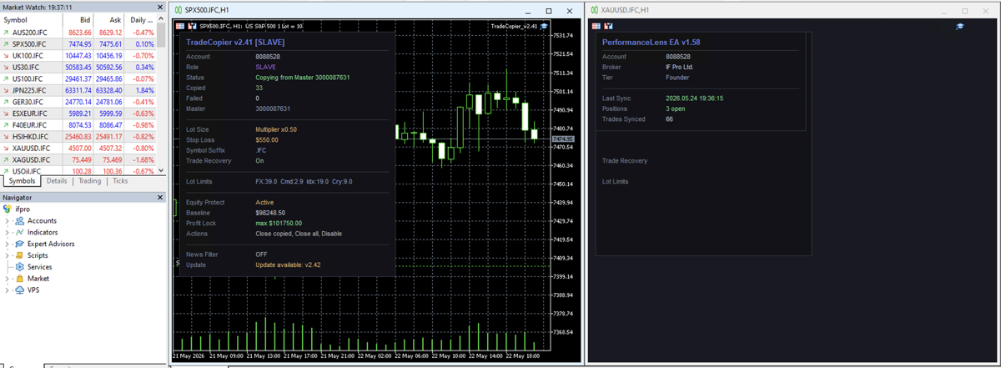Click the '$550.00' stop loss value
The height and width of the screenshot is (368, 1001).
[x=267, y=140]
